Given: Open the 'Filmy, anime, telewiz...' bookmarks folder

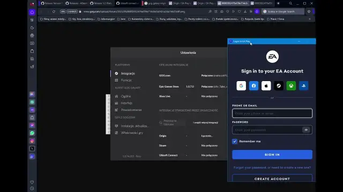Looking at the screenshot, I should (x=53, y=19).
